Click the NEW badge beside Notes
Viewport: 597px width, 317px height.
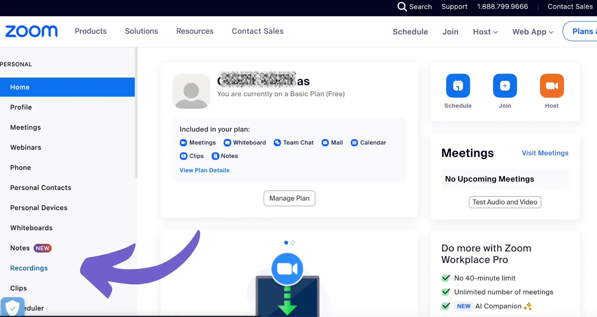coord(43,248)
